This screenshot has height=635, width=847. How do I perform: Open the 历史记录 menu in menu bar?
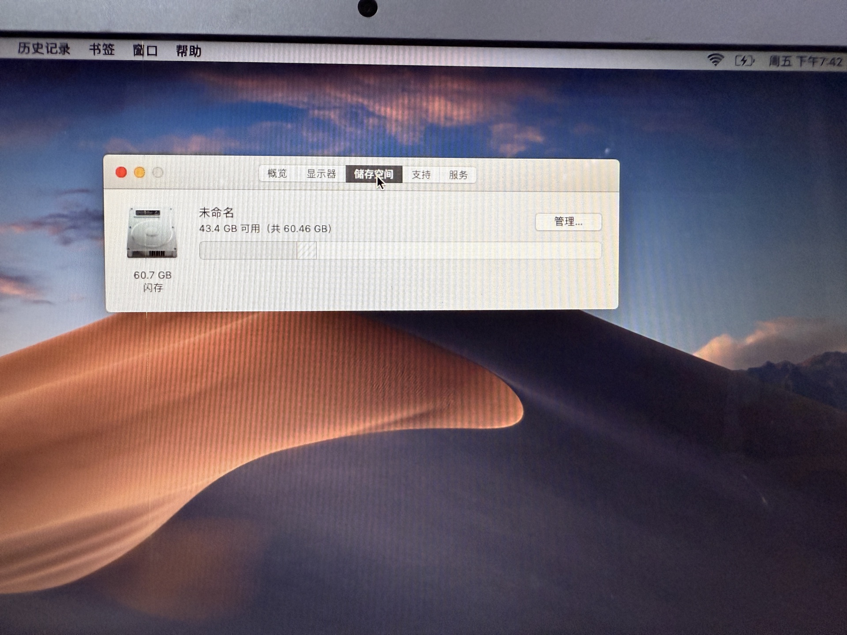(x=44, y=49)
